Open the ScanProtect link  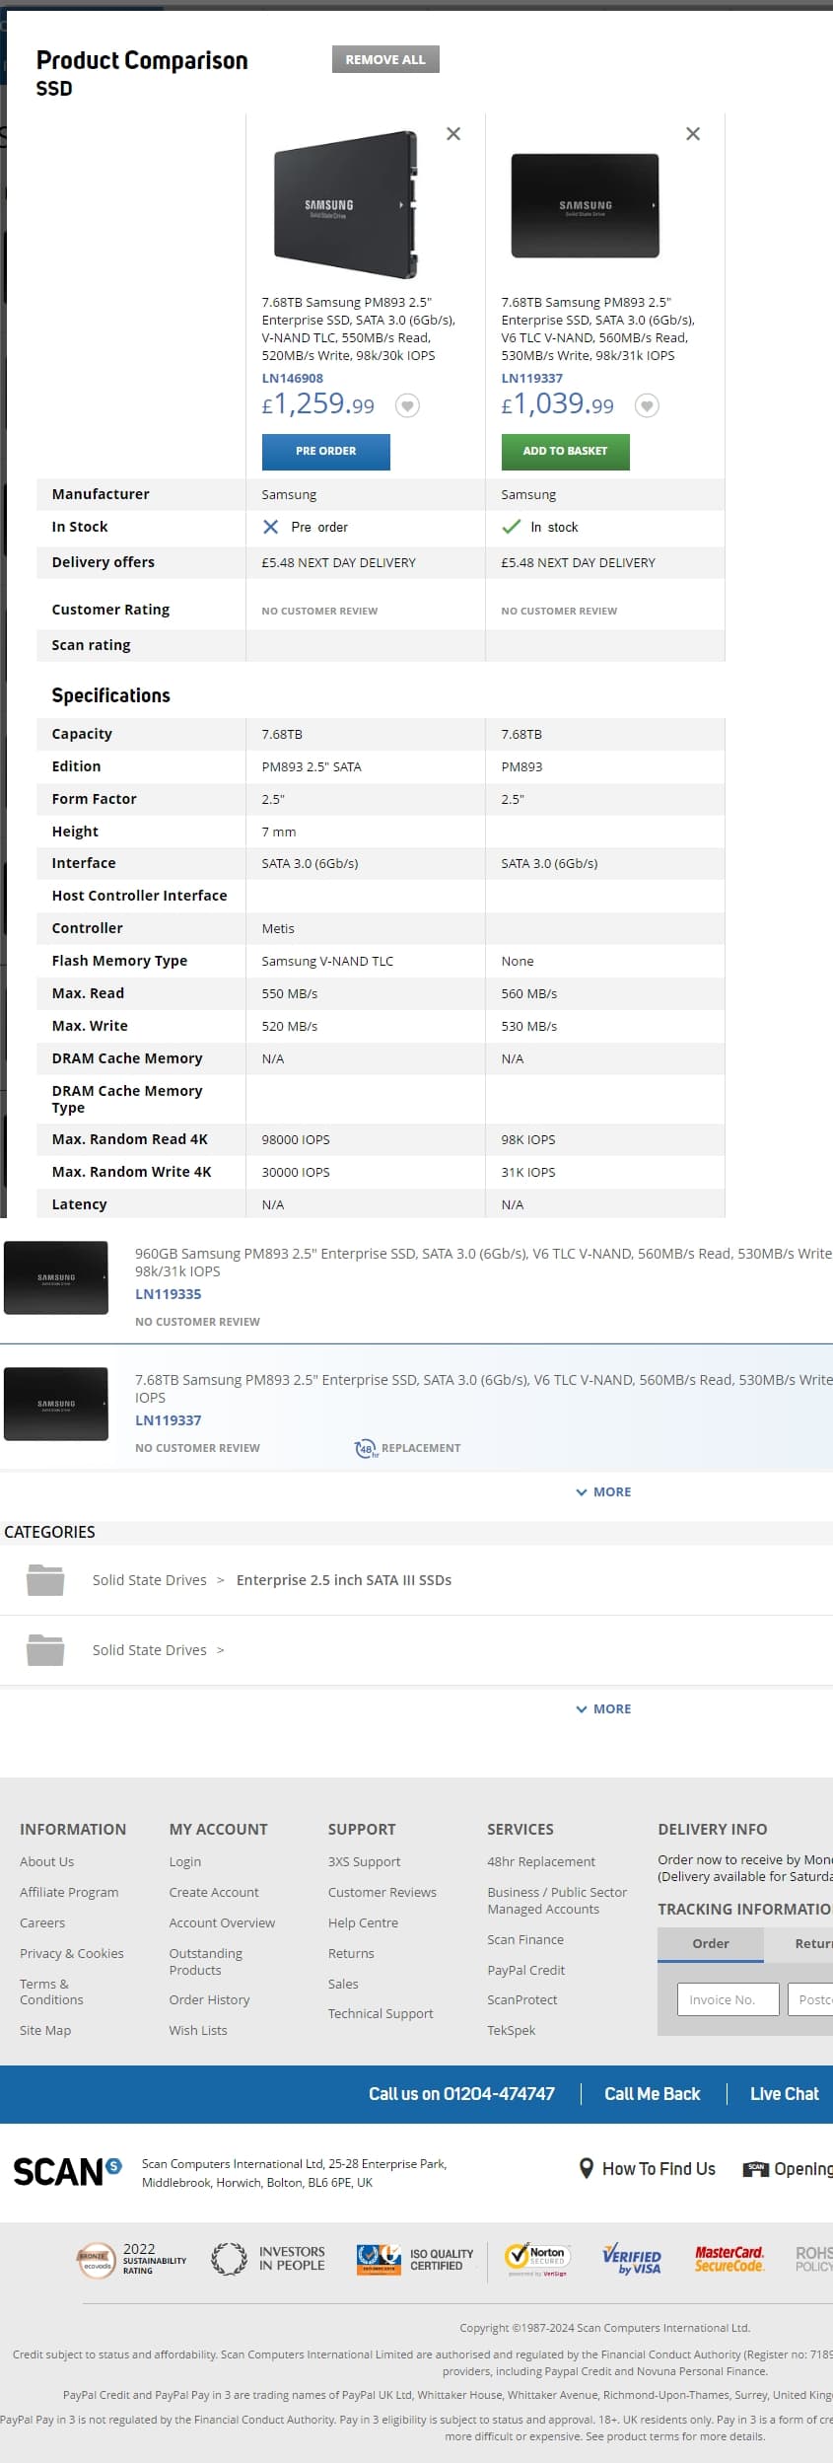point(522,1999)
